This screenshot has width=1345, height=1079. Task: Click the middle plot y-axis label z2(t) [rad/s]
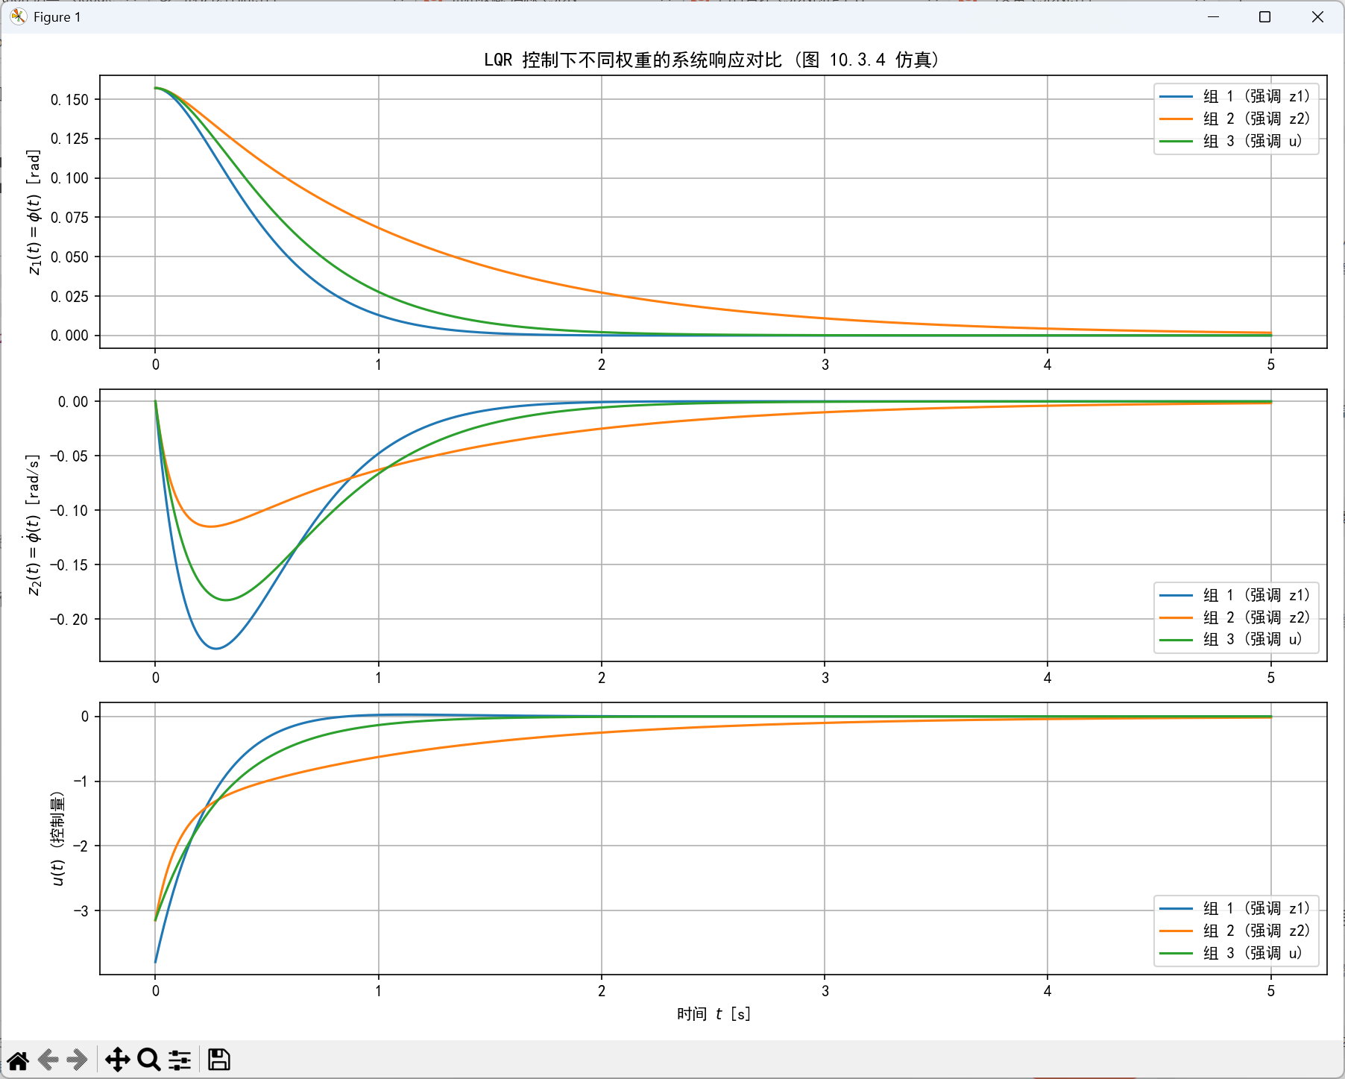(x=34, y=525)
